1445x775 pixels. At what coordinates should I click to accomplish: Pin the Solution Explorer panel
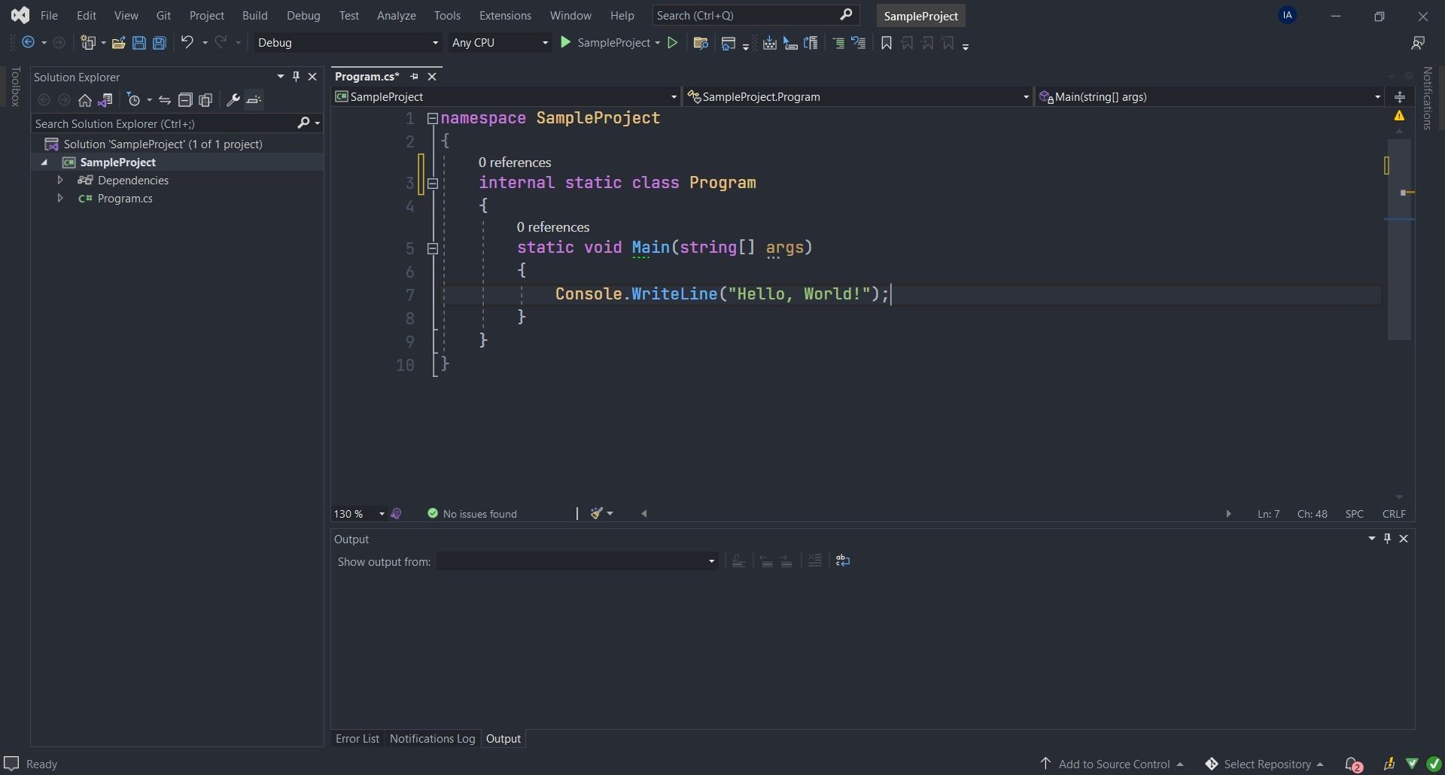296,76
